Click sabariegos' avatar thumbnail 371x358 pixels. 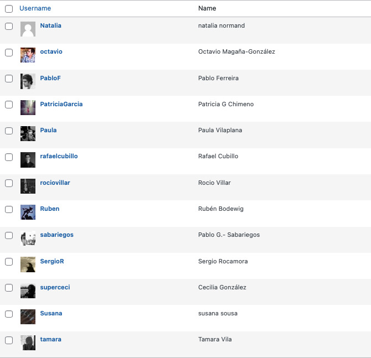pos(28,238)
